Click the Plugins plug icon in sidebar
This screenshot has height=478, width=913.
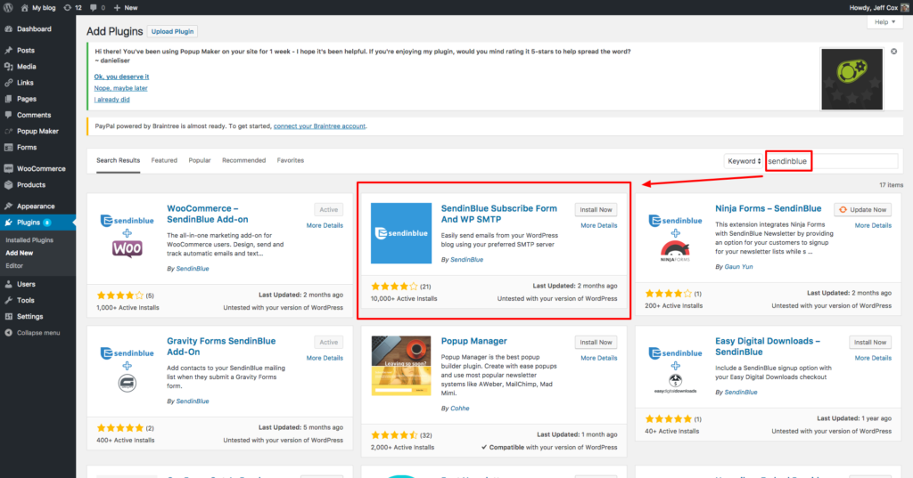[x=9, y=223]
